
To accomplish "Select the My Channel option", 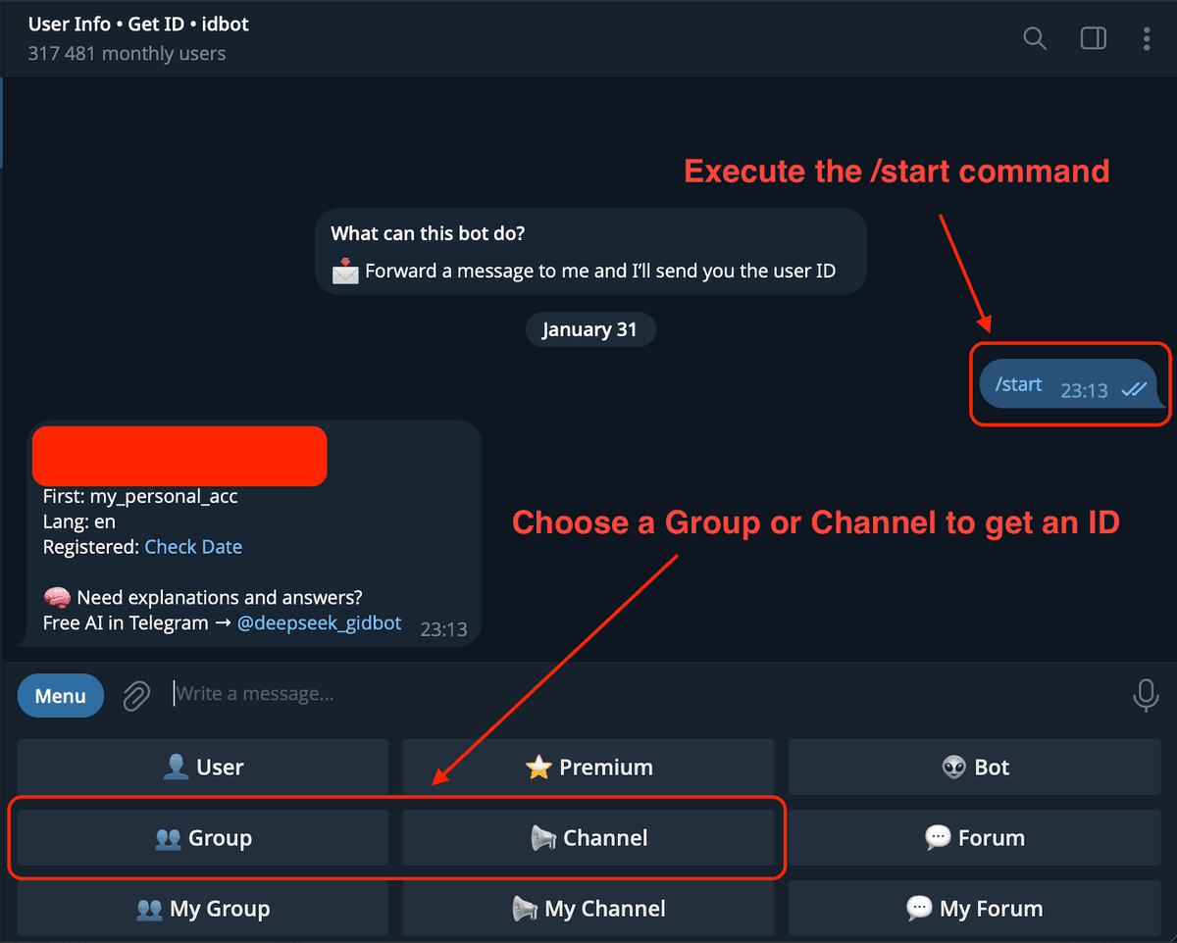I will [x=588, y=908].
